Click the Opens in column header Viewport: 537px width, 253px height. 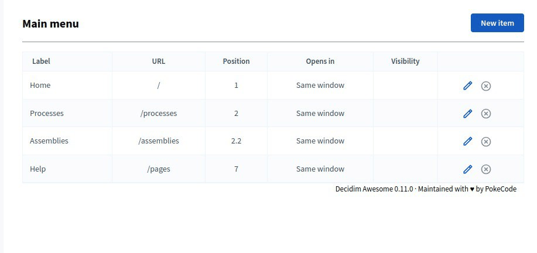point(320,61)
